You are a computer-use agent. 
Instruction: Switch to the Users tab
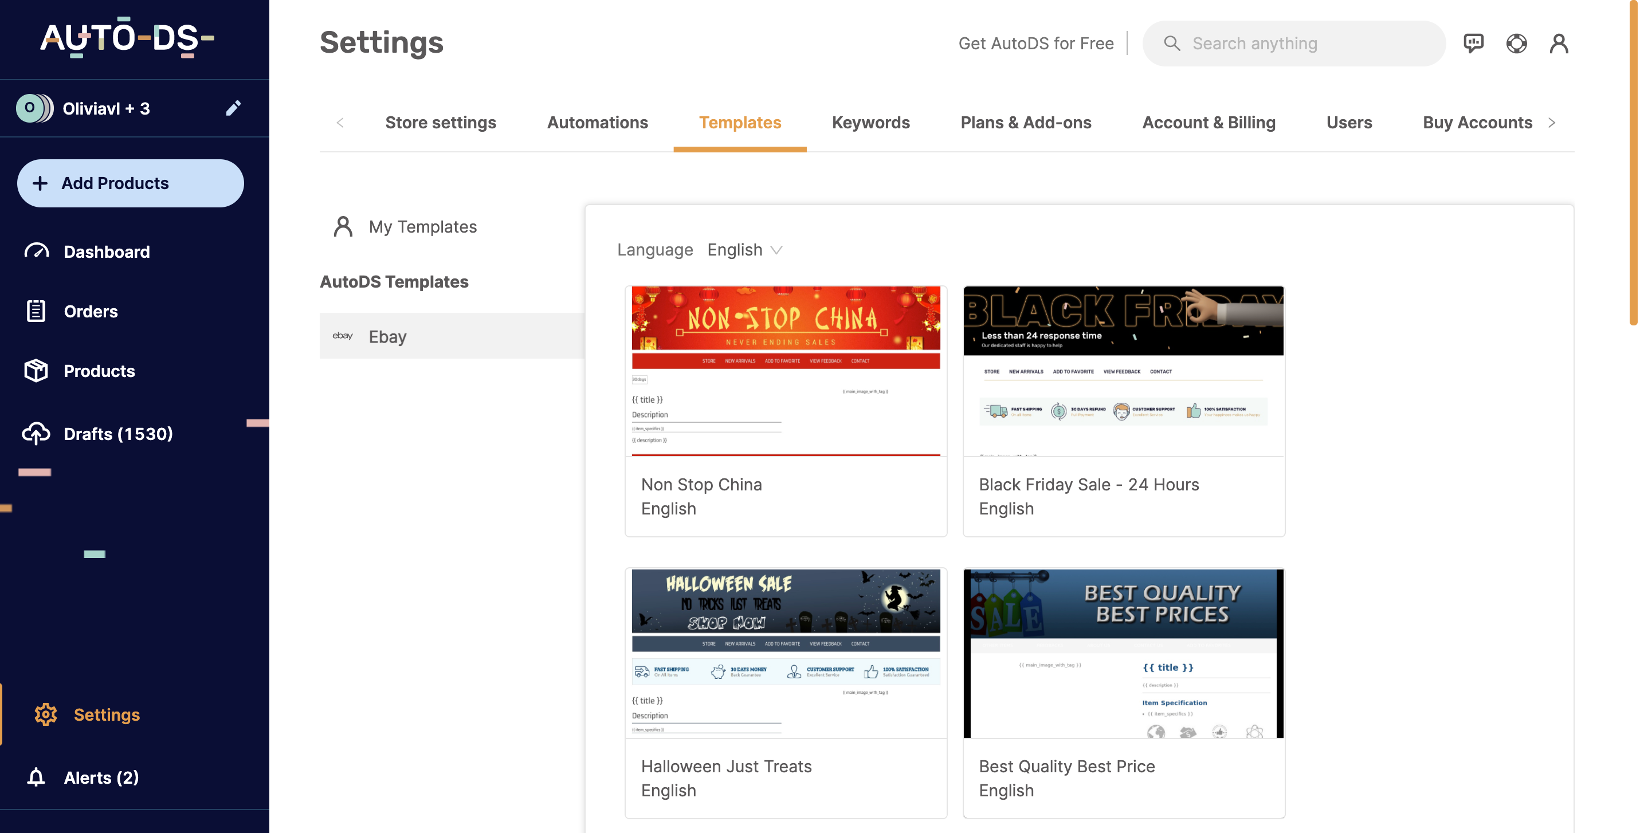(x=1349, y=123)
